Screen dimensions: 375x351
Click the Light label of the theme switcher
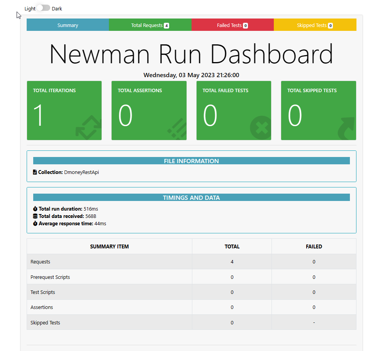30,8
